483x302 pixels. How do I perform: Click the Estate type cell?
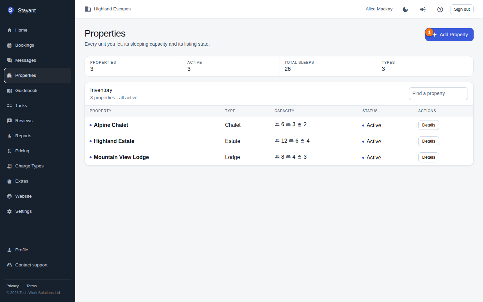pos(232,141)
